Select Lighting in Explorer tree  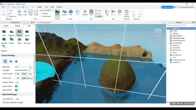[x=175, y=33]
